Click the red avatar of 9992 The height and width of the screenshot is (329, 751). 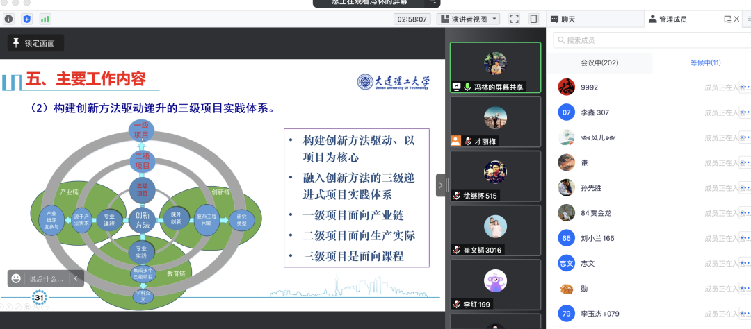click(567, 87)
